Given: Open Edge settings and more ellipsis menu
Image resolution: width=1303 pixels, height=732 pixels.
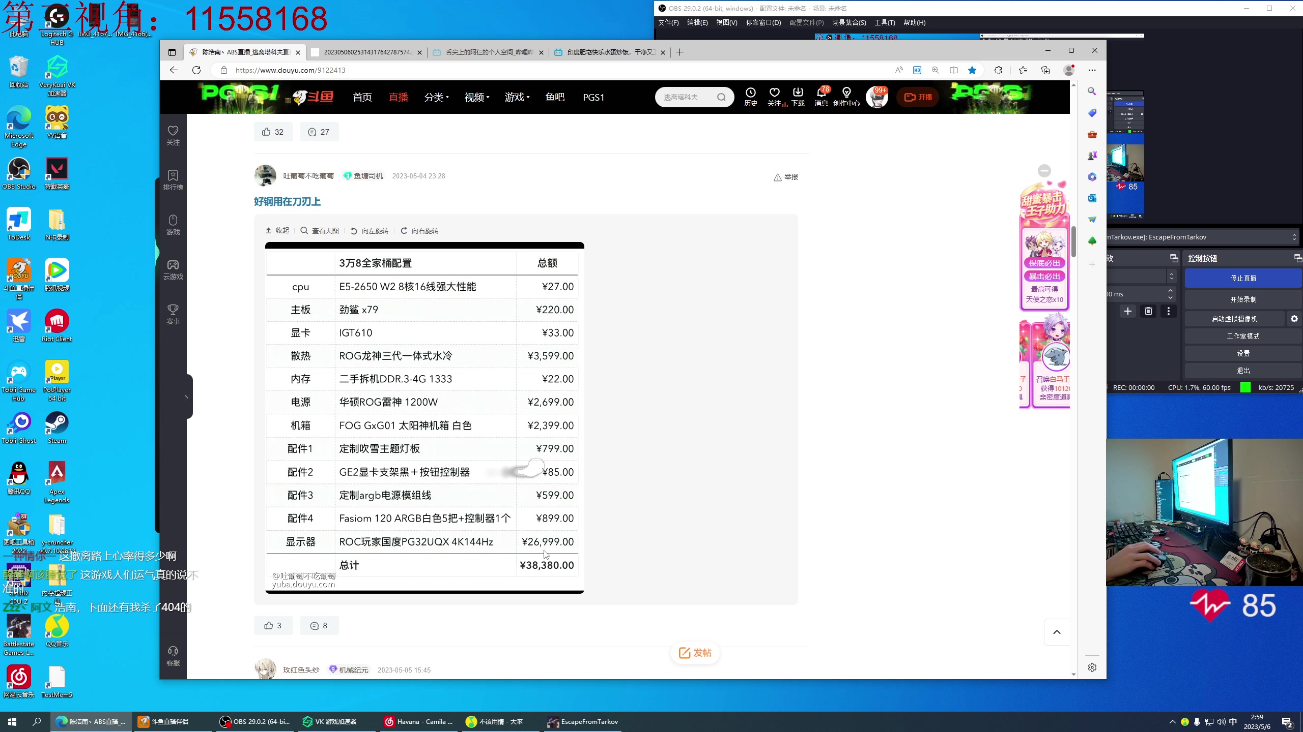Looking at the screenshot, I should pos(1092,70).
